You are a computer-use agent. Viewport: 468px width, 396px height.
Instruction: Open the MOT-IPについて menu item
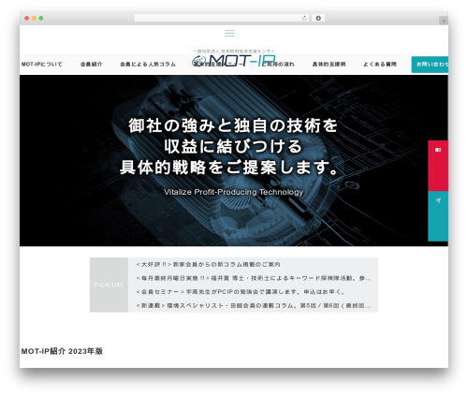pyautogui.click(x=42, y=65)
